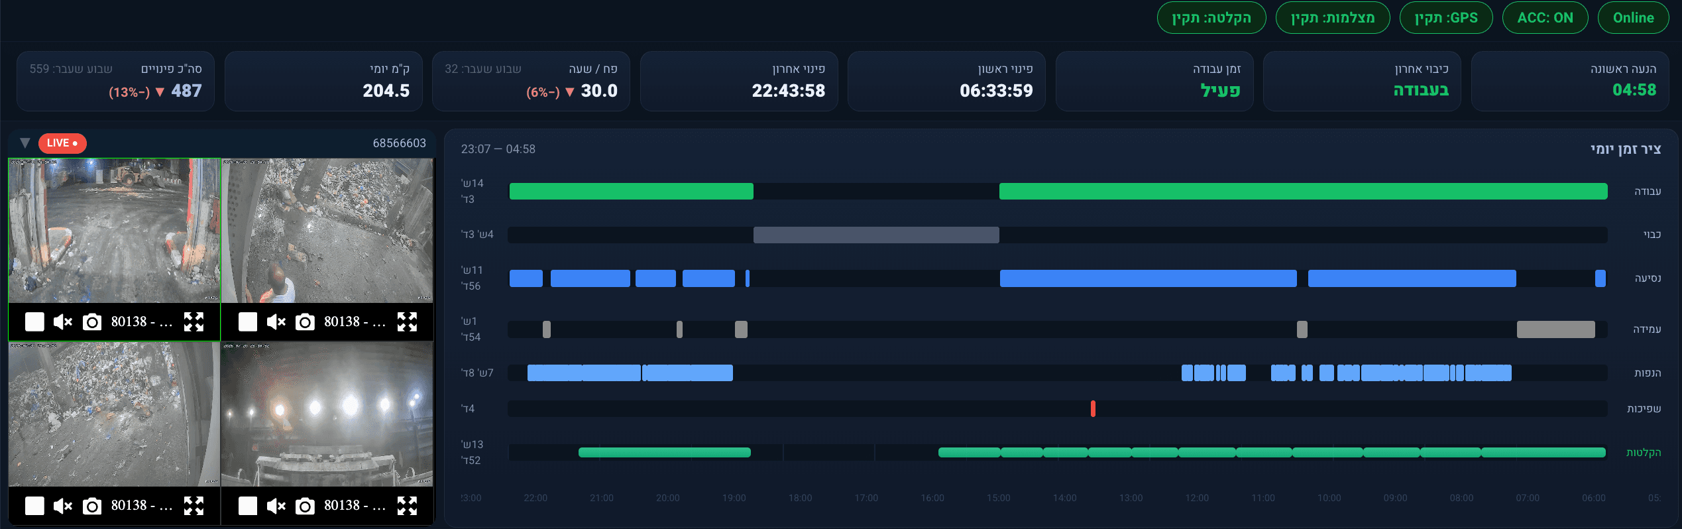This screenshot has height=529, width=1682.
Task: Select the ACC: ON status pill
Action: (x=1545, y=18)
